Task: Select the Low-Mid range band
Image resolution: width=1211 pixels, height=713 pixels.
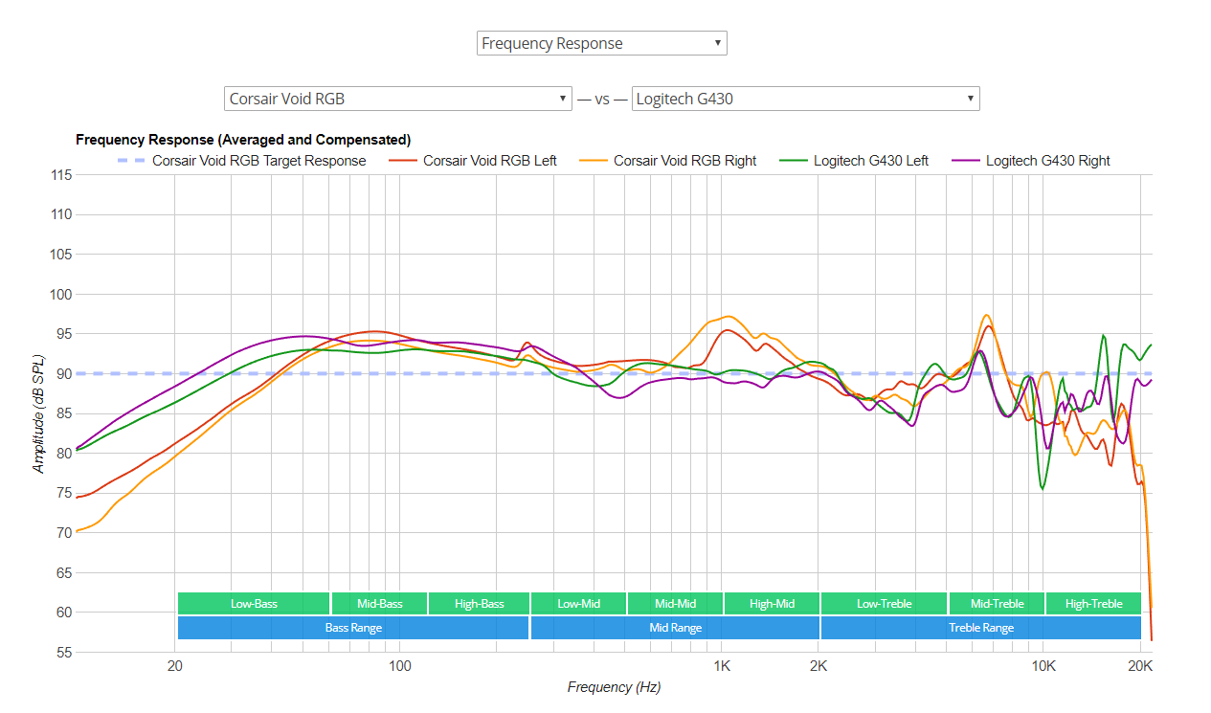Action: [578, 603]
